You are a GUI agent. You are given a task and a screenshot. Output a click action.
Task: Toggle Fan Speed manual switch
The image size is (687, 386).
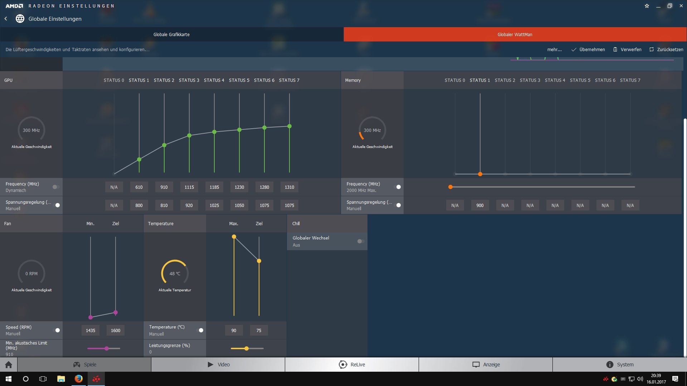(x=57, y=330)
